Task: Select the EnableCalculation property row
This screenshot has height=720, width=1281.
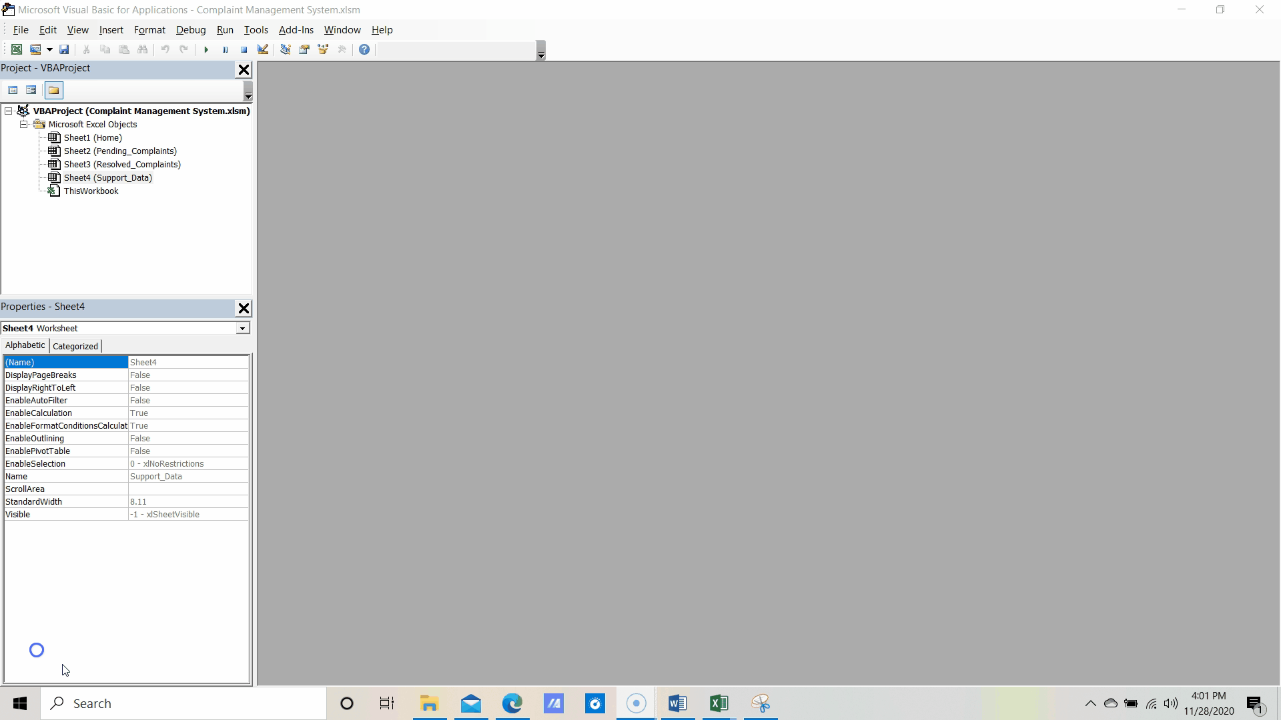Action: [127, 413]
